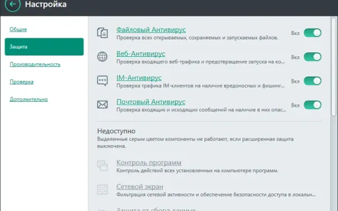
Task: Click the vertical scrollbar thumb
Action: (x=333, y=67)
